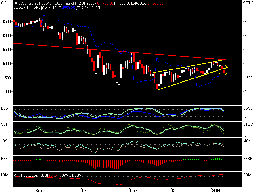257x193 pixels.
Task: Expand the MOM panel on the right edge
Action: [247, 140]
